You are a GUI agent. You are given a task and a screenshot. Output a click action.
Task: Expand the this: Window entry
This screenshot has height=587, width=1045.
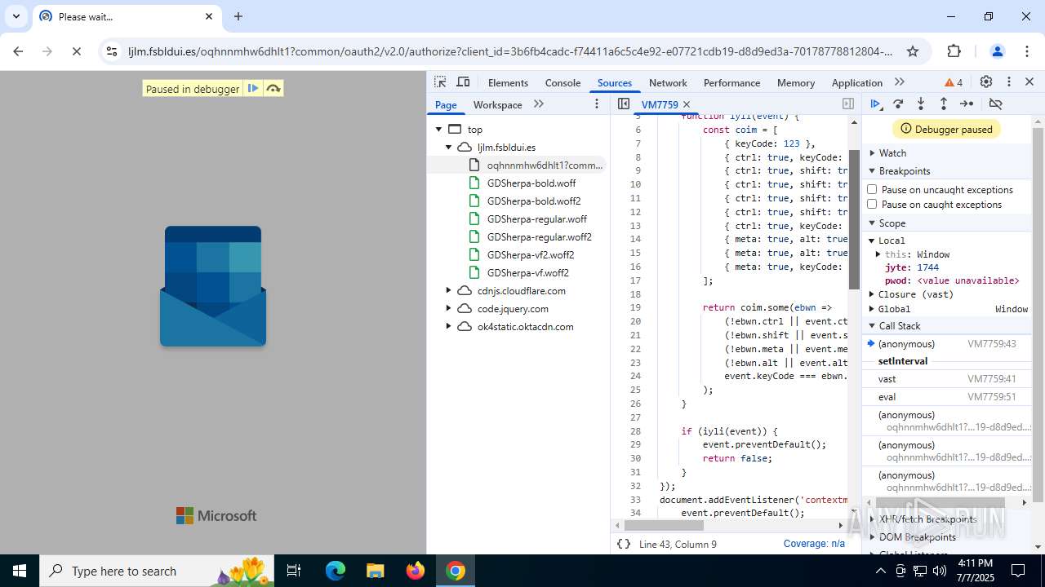pos(878,254)
